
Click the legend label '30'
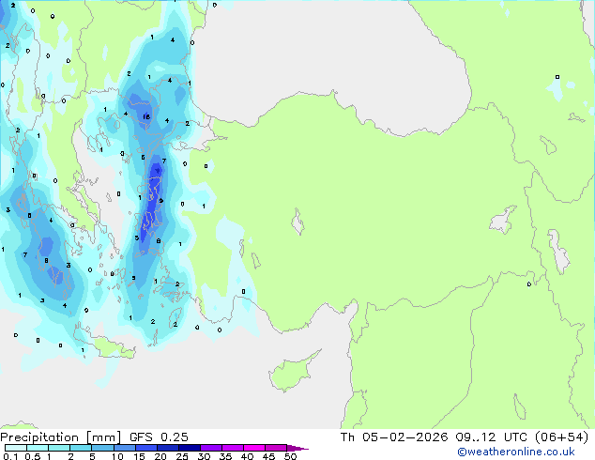tap(204, 456)
